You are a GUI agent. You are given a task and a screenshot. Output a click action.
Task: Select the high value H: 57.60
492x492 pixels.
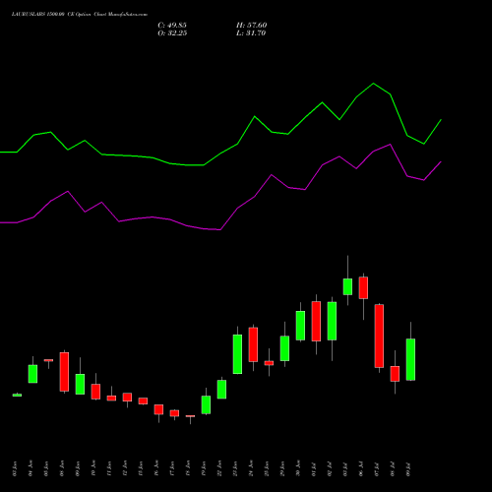[x=252, y=26]
